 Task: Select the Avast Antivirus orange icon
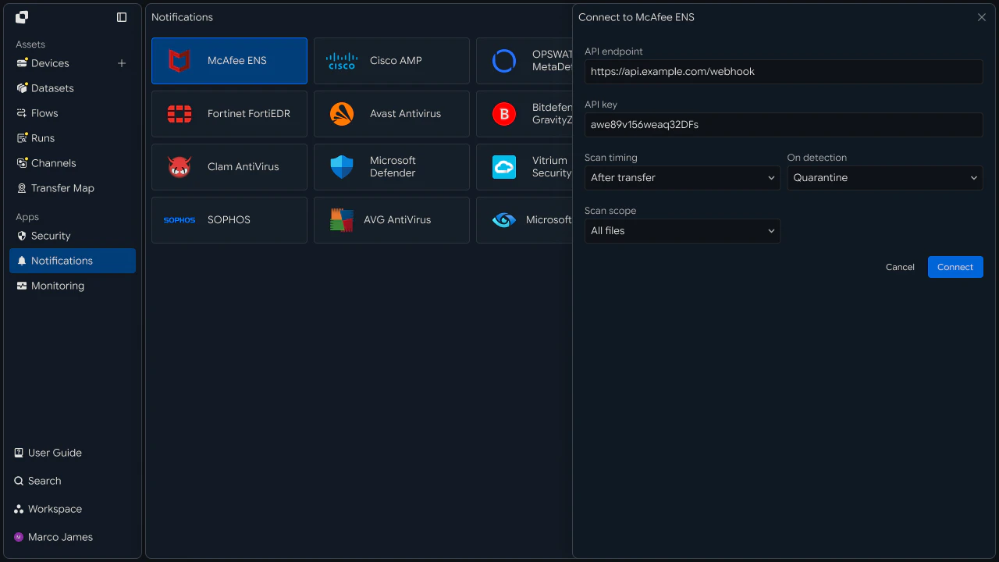coord(342,114)
